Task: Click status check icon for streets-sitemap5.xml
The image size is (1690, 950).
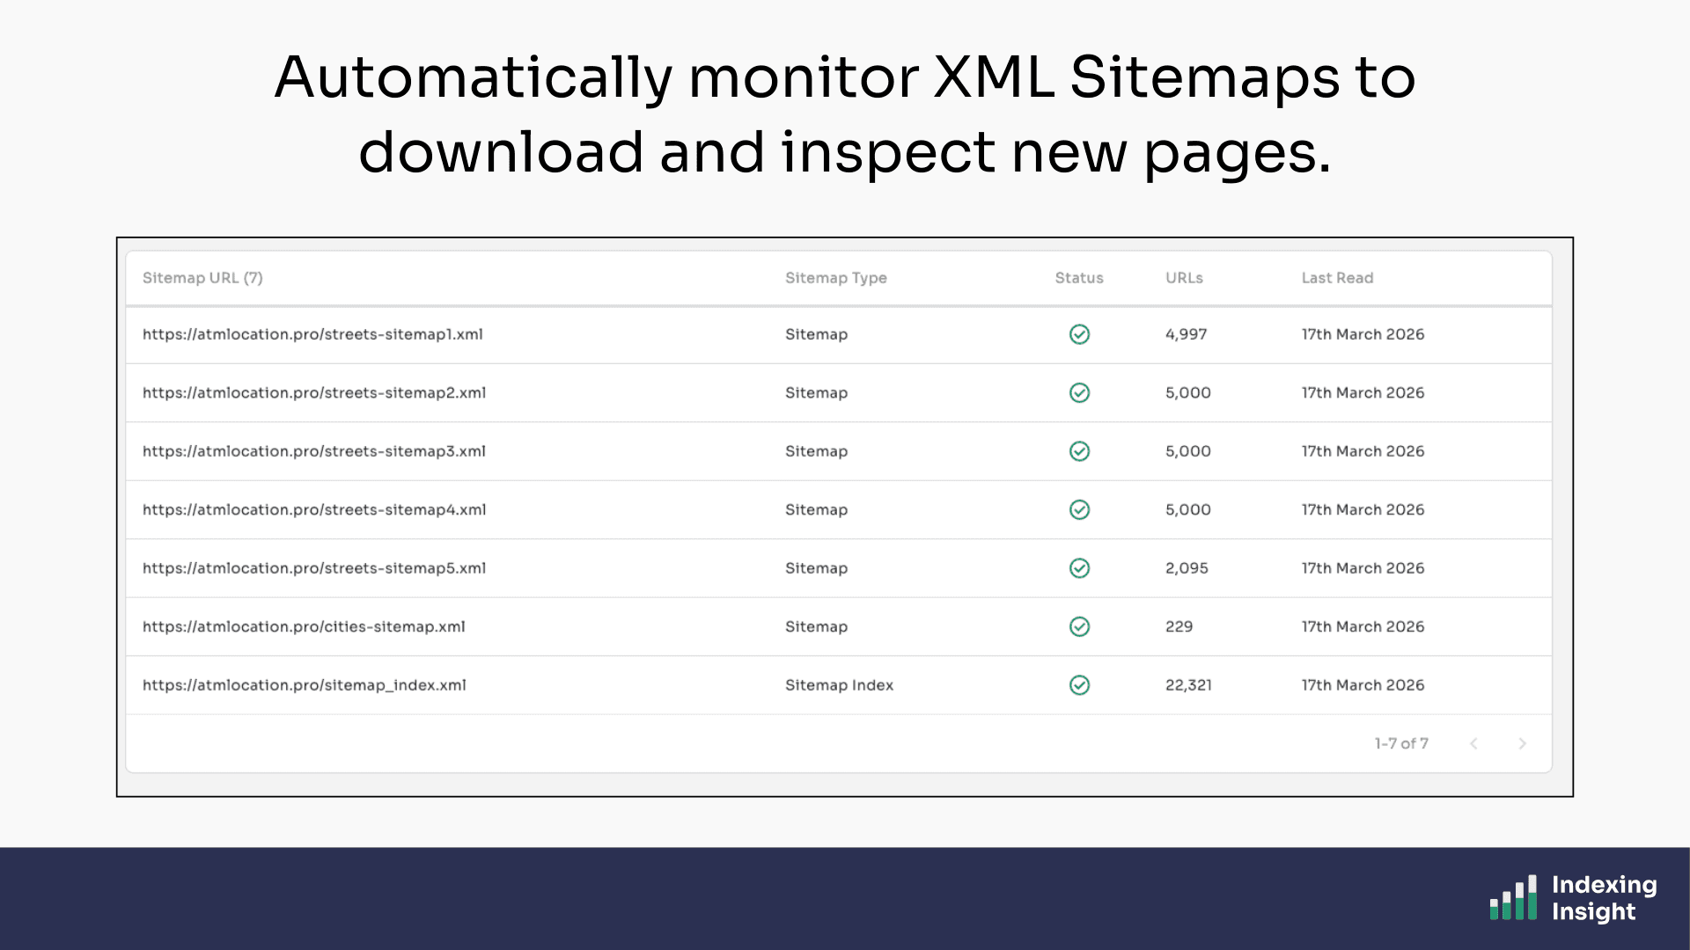Action: 1079,568
